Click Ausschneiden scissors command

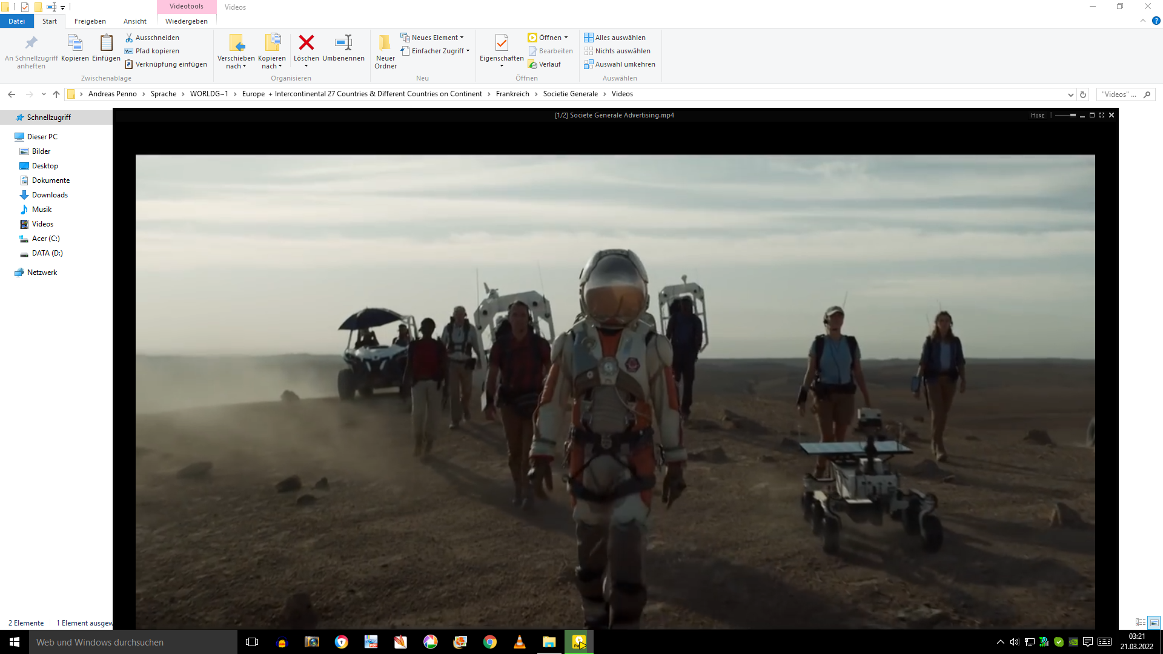(x=152, y=38)
